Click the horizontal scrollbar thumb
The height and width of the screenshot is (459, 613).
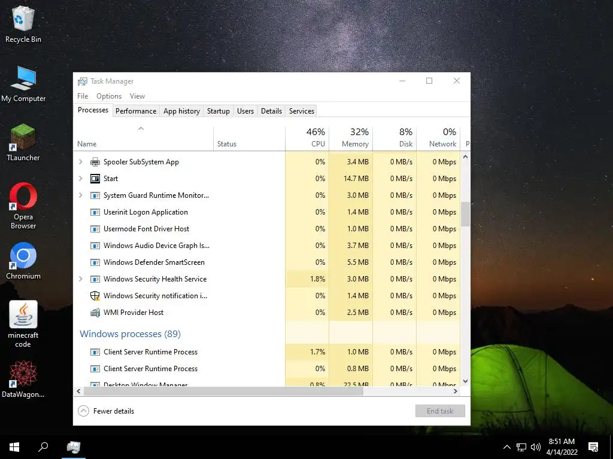[x=223, y=391]
